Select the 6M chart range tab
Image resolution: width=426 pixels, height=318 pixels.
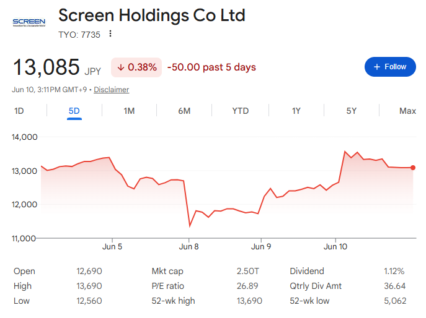click(184, 111)
